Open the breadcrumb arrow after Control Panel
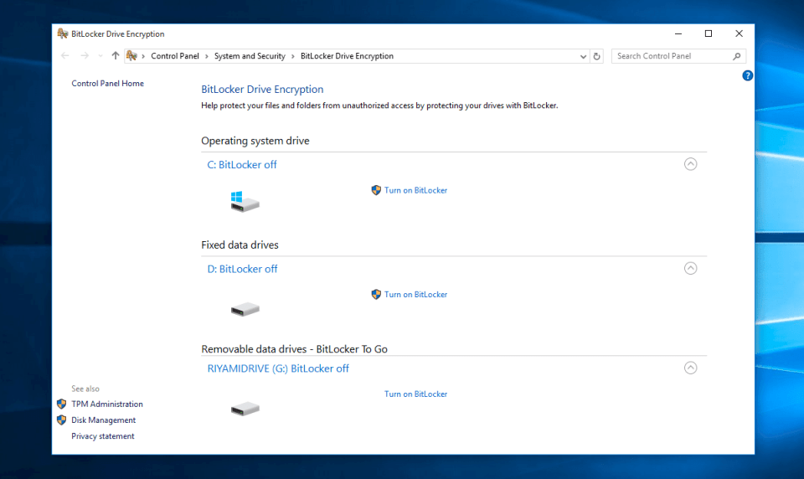 click(x=207, y=56)
